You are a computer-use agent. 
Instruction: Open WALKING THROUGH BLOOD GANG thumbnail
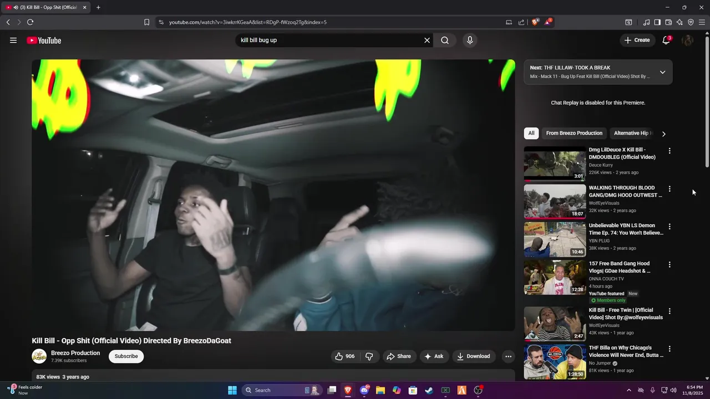tap(555, 202)
